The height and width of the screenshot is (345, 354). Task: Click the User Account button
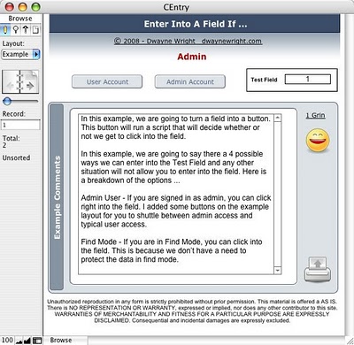(107, 81)
